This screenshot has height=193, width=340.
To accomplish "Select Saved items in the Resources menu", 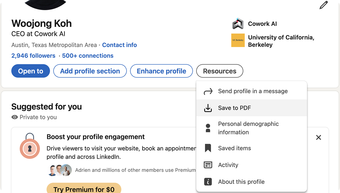I will (x=252, y=148).
